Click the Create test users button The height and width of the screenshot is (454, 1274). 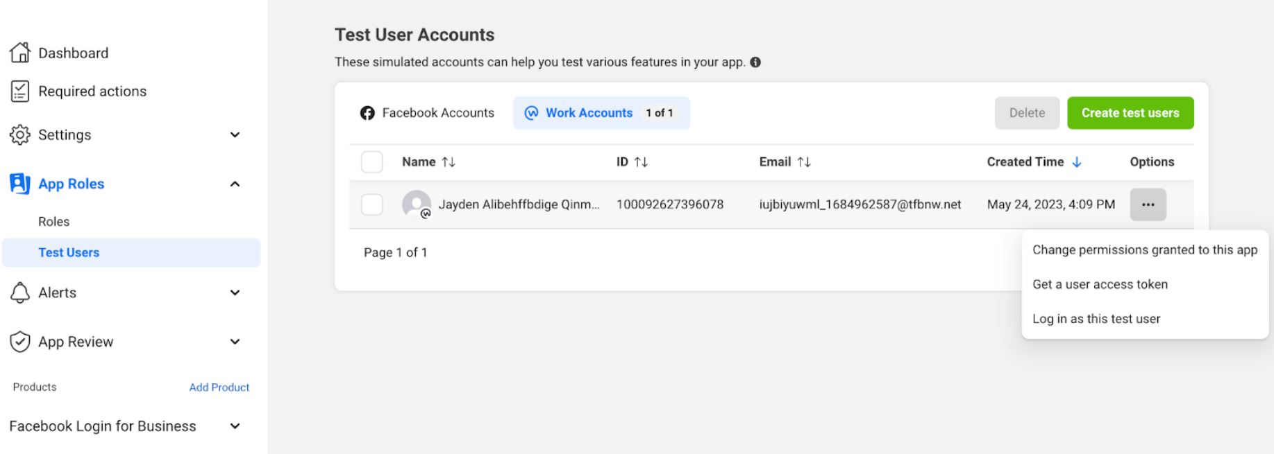(1130, 113)
